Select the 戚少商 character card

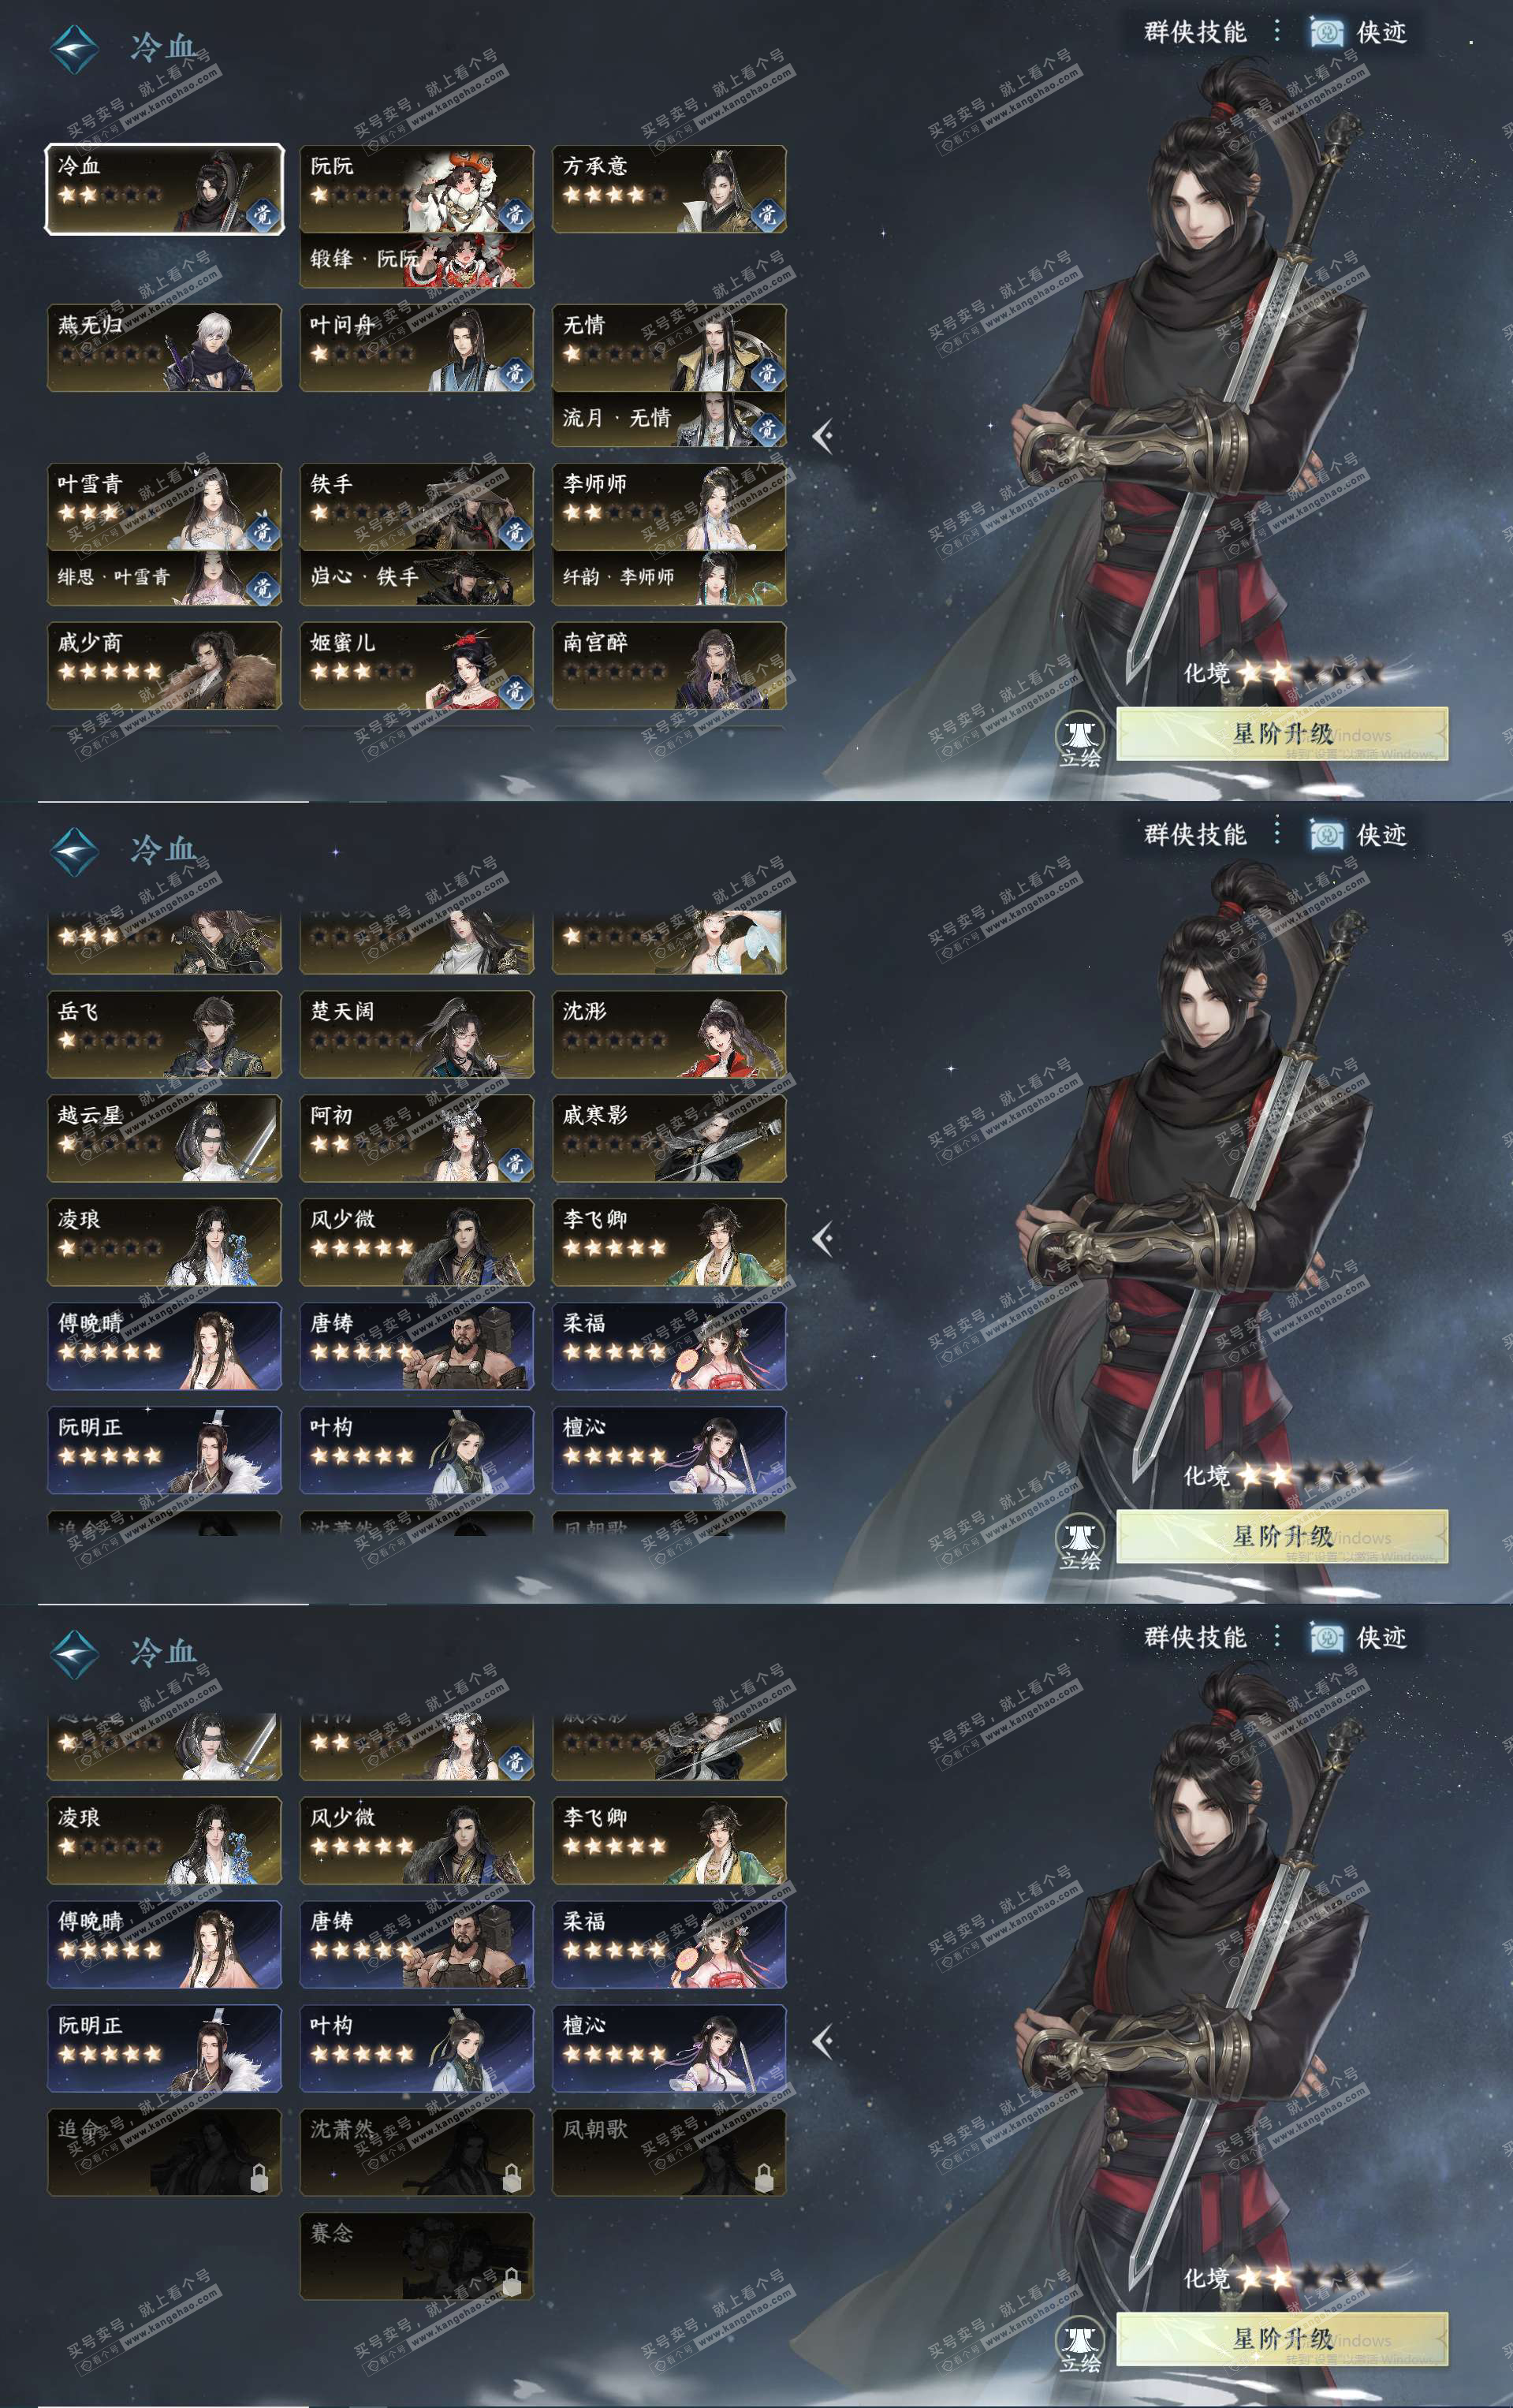point(164,666)
